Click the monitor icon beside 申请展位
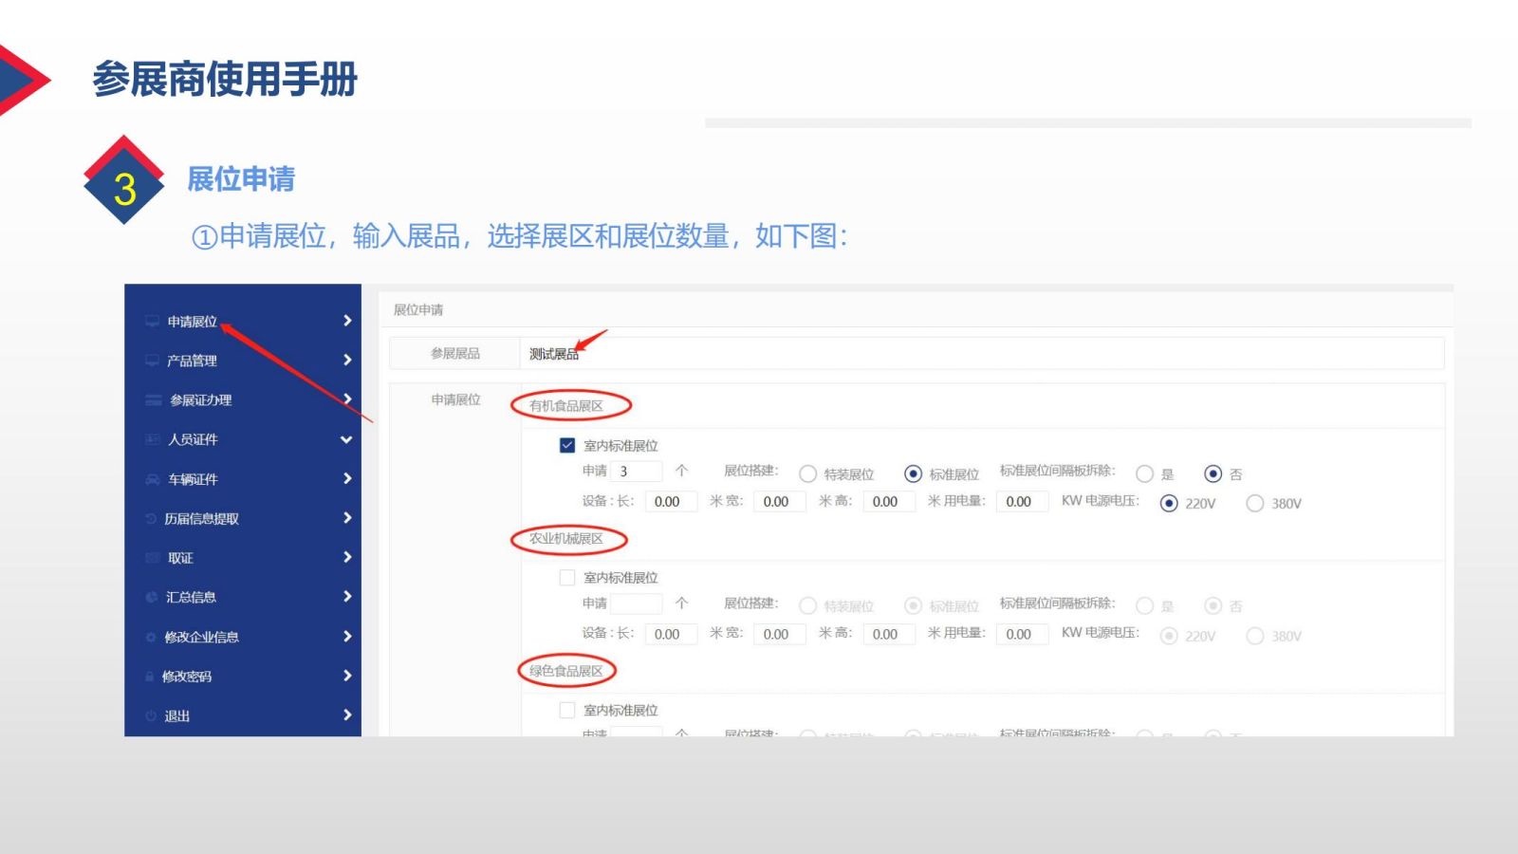This screenshot has width=1518, height=854. tap(152, 322)
